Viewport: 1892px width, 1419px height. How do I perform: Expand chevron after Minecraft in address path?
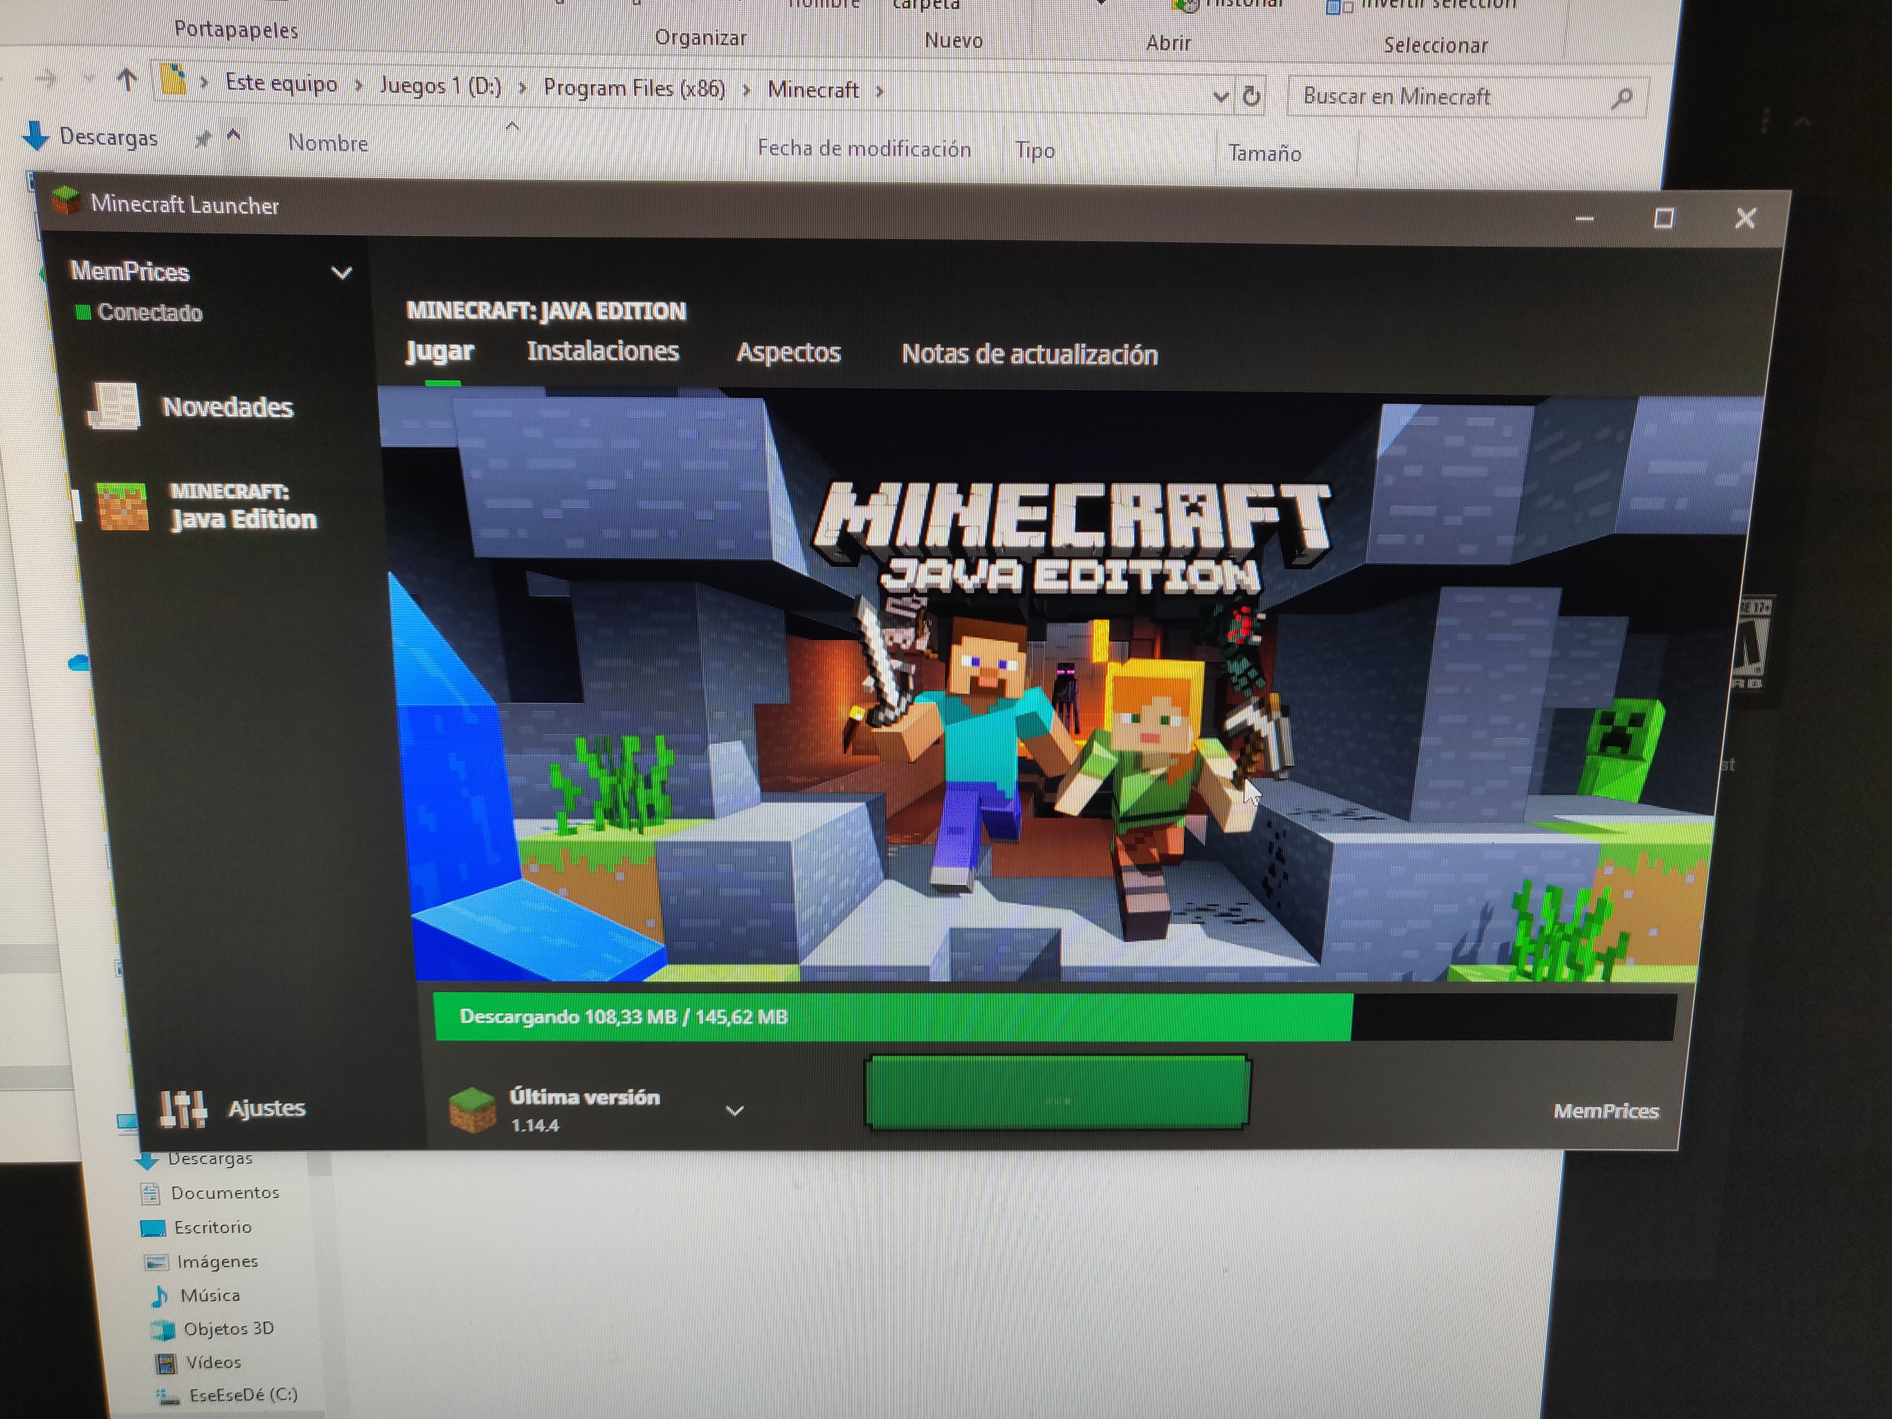tap(879, 91)
